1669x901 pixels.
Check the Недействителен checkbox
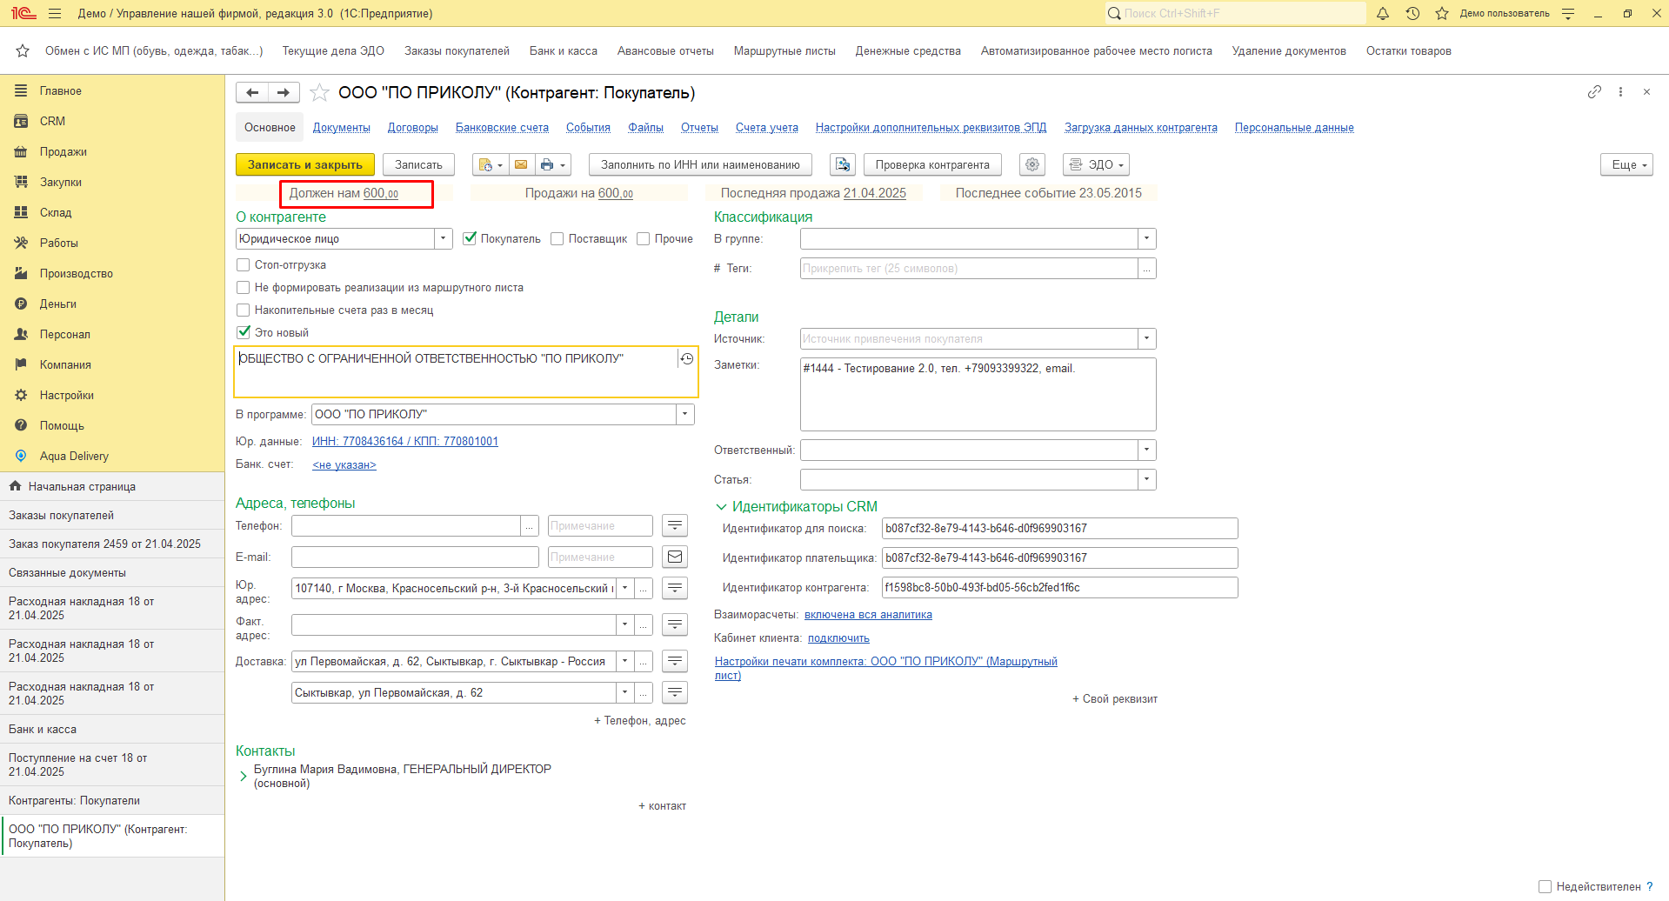click(1545, 886)
